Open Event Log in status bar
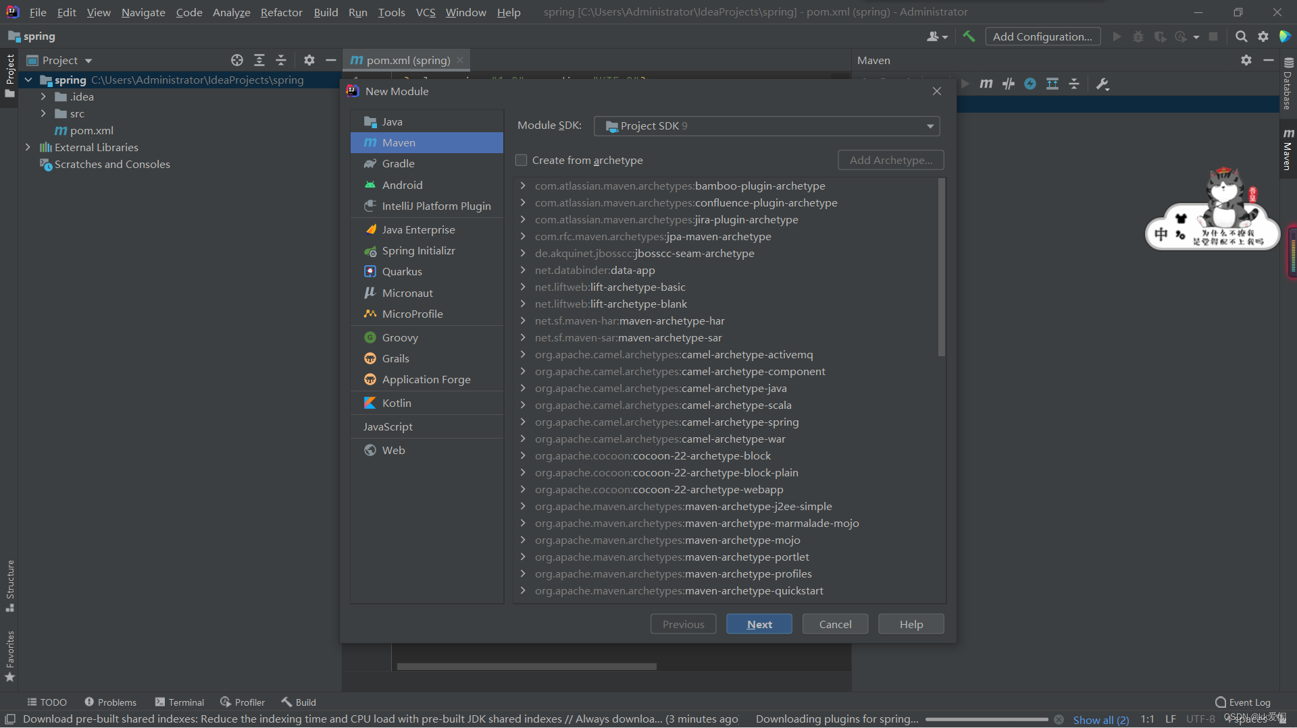 (x=1243, y=702)
